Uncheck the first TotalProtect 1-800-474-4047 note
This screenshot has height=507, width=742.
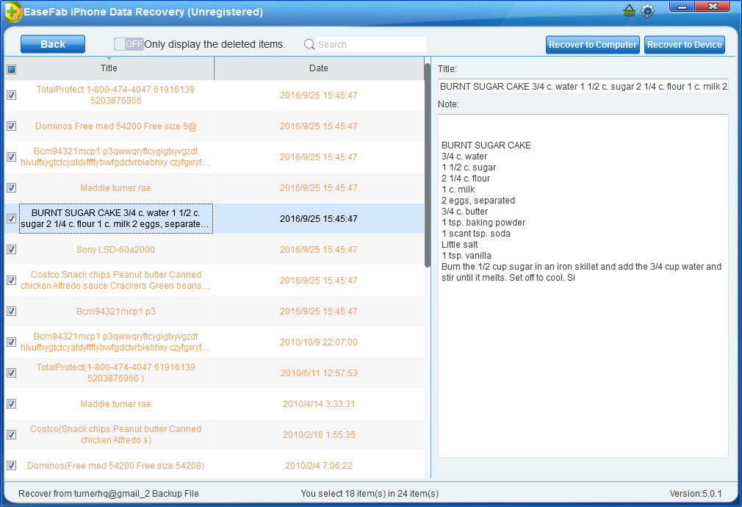click(x=11, y=95)
